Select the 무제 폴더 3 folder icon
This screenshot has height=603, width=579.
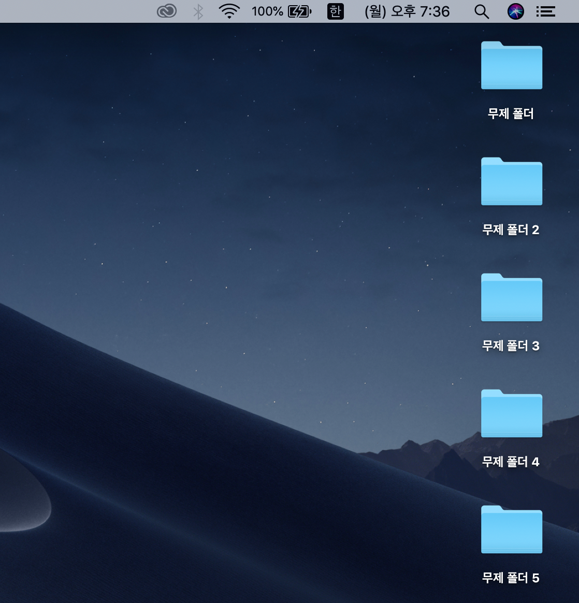[x=512, y=297]
